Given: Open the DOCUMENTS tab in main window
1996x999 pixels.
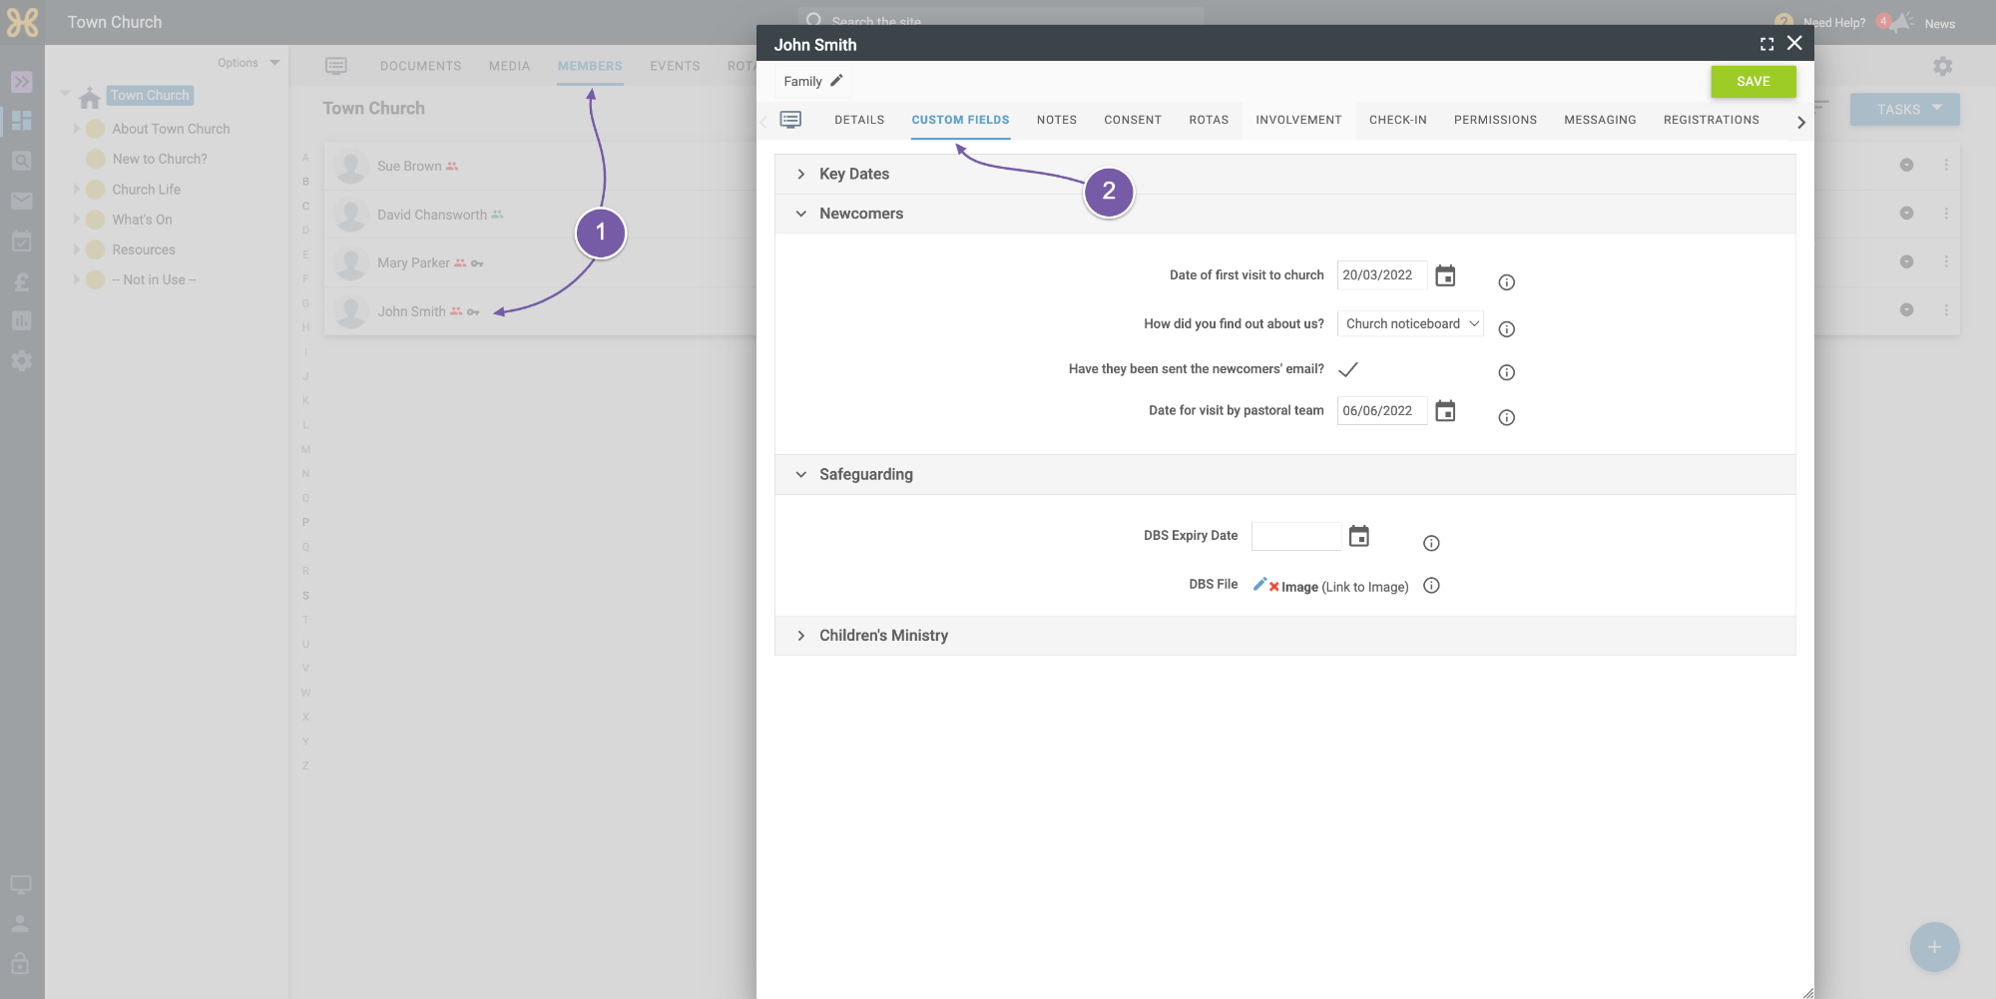Looking at the screenshot, I should pyautogui.click(x=420, y=66).
